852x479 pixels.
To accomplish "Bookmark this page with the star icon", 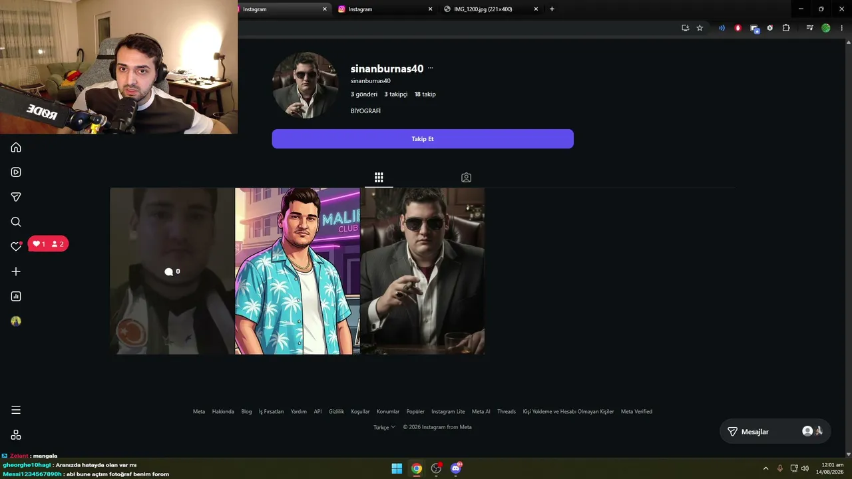I will [700, 28].
